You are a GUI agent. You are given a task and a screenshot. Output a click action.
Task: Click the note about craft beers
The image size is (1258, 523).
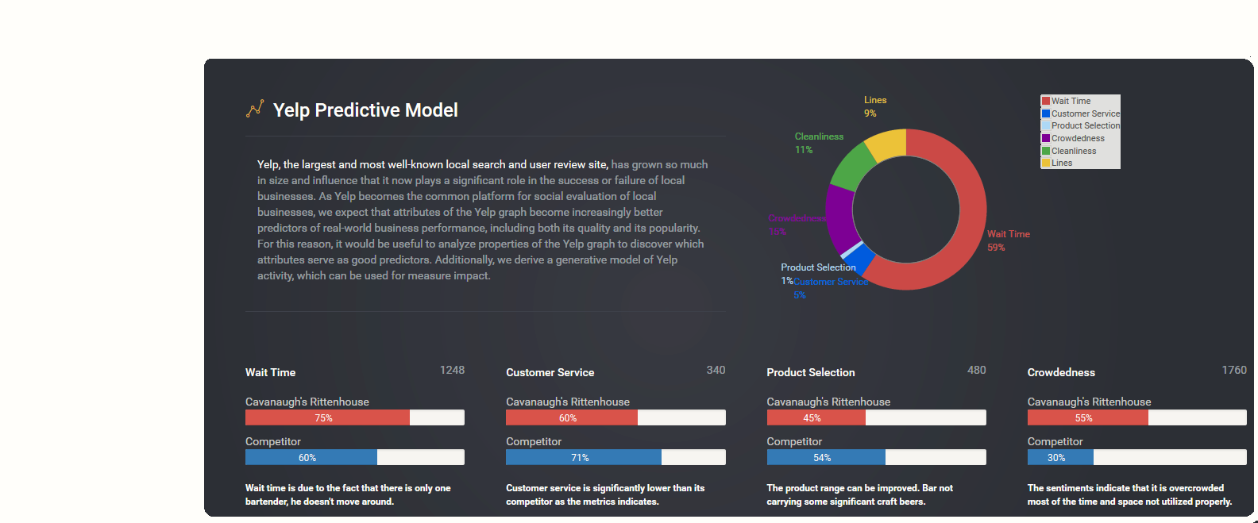click(859, 494)
